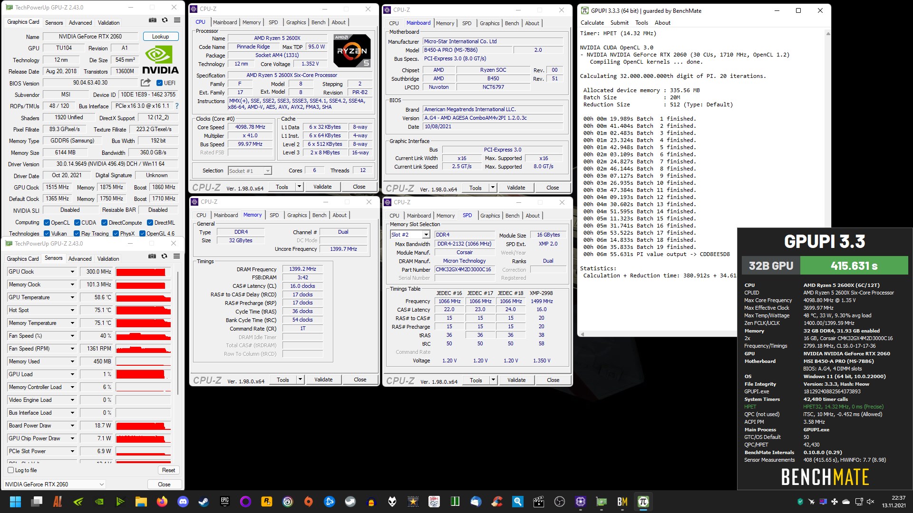Click the Tools button in CPU-Z Memory window

(283, 380)
